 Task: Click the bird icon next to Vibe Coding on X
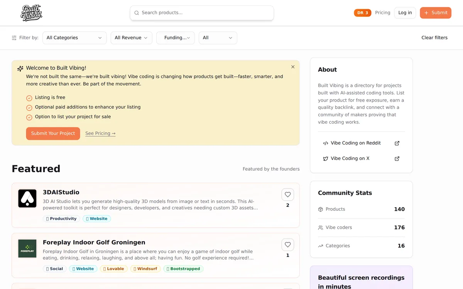point(326,158)
